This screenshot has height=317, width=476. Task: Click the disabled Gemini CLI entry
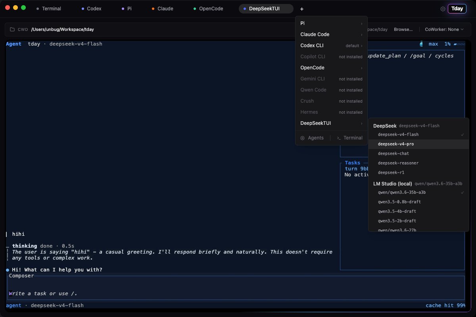[331, 79]
